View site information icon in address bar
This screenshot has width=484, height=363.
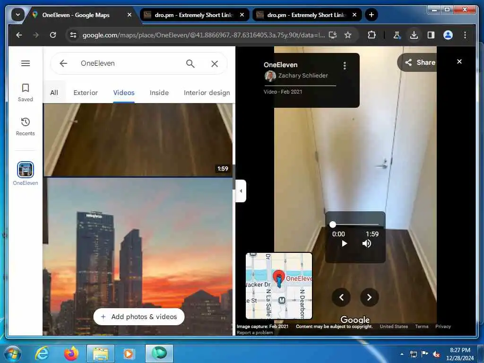[73, 35]
